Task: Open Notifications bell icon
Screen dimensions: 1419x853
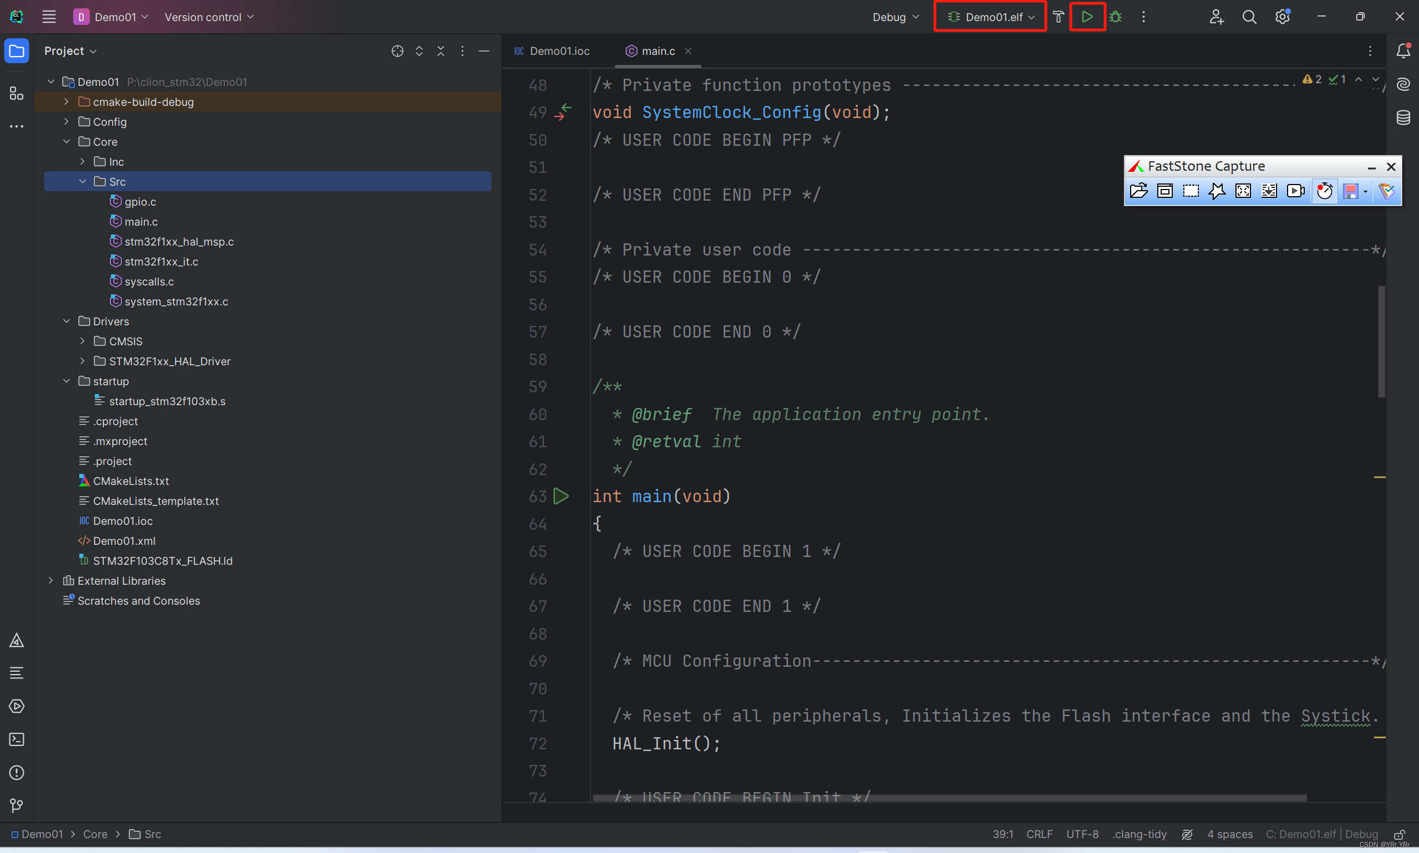Action: [x=1403, y=51]
